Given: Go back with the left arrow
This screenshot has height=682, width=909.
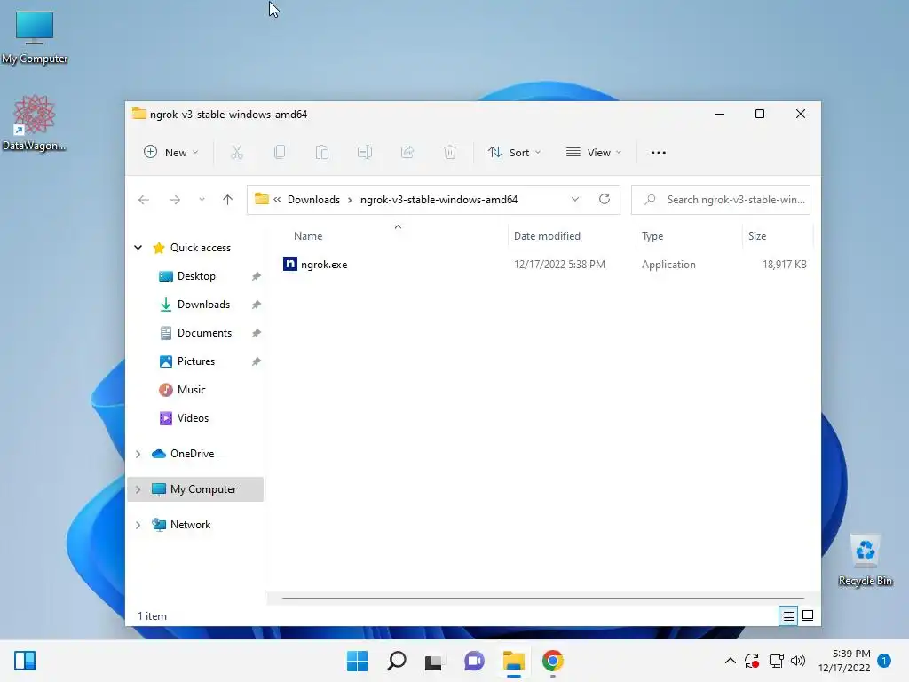Looking at the screenshot, I should (x=144, y=200).
